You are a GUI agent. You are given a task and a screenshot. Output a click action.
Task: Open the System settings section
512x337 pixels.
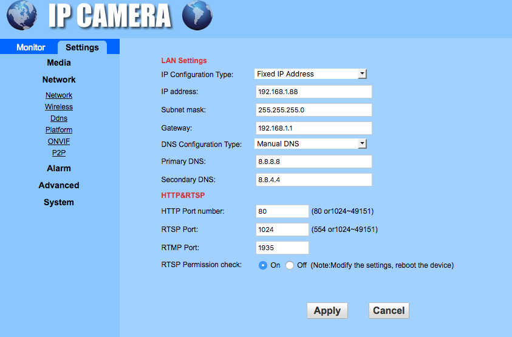59,202
